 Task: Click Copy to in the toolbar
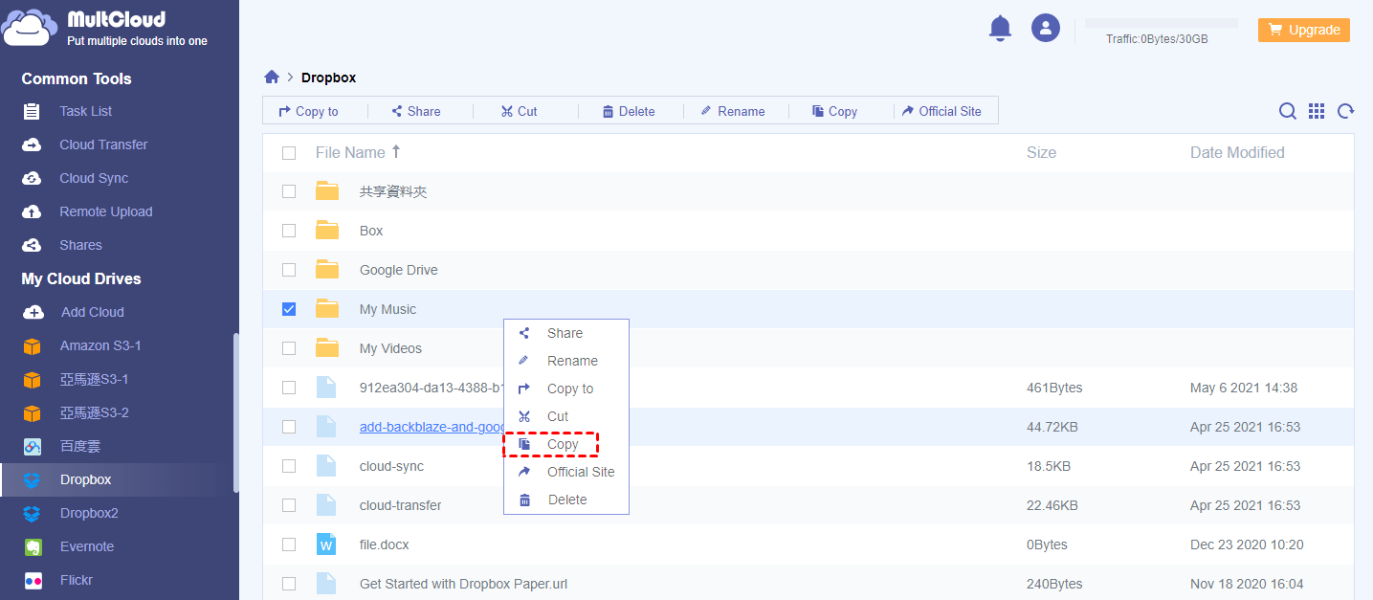(x=308, y=111)
